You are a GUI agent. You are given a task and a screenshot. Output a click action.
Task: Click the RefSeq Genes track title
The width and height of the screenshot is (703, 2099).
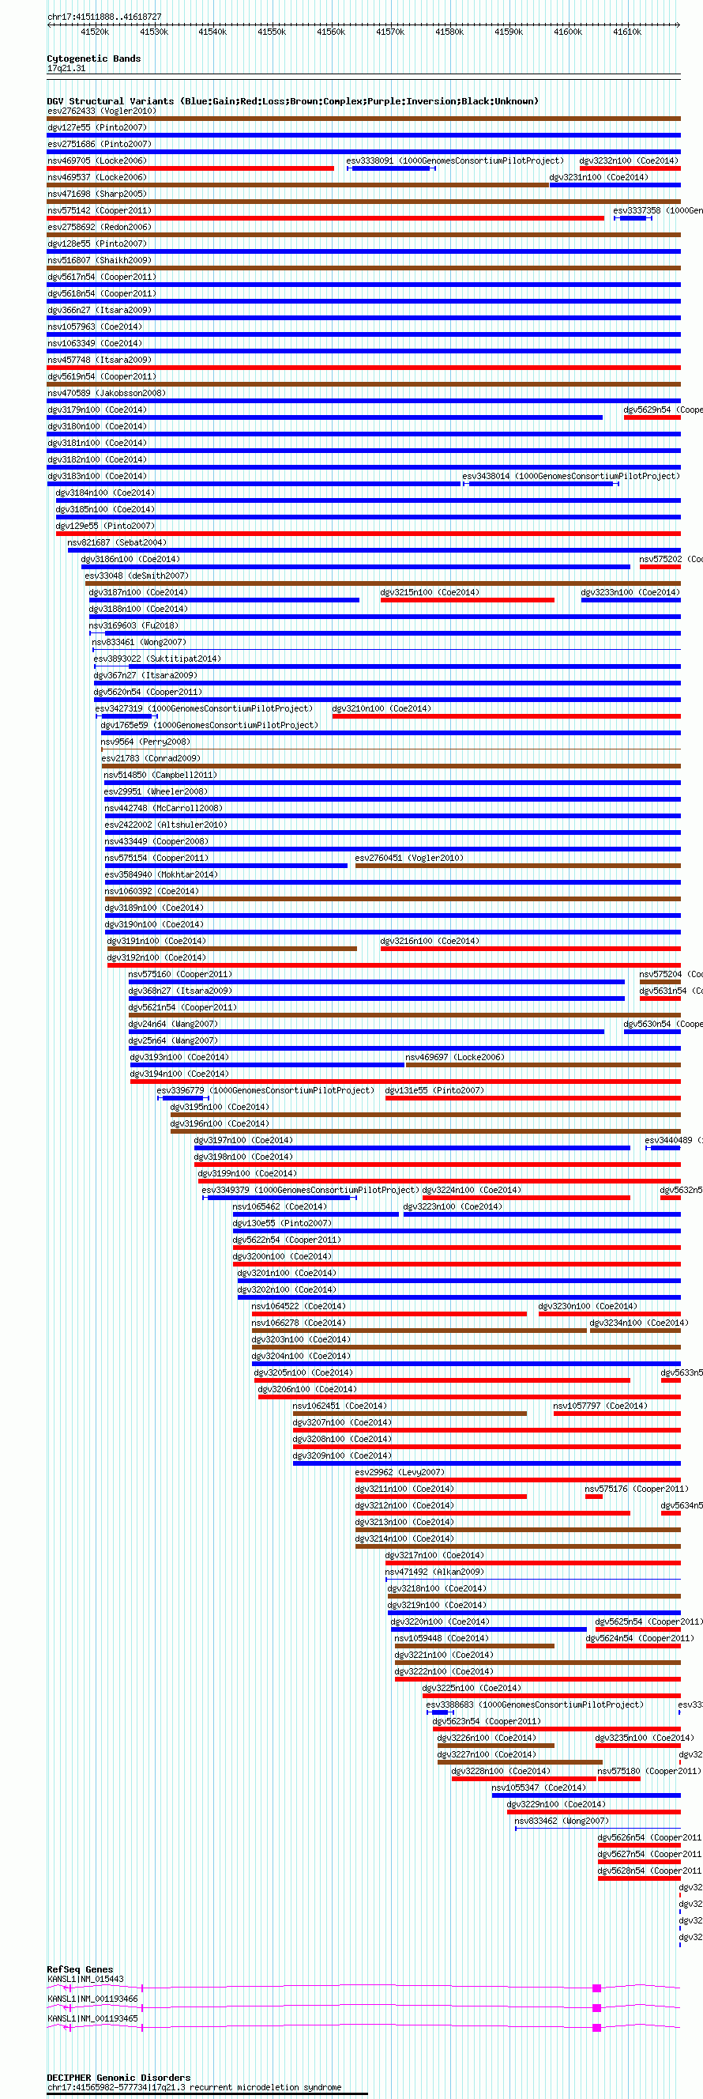click(x=80, y=1969)
